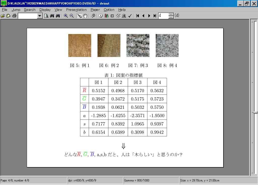Viewport: 258px width, 185px height.
Task: Click the hatched pattern toolbar icon
Action: click(118, 16)
